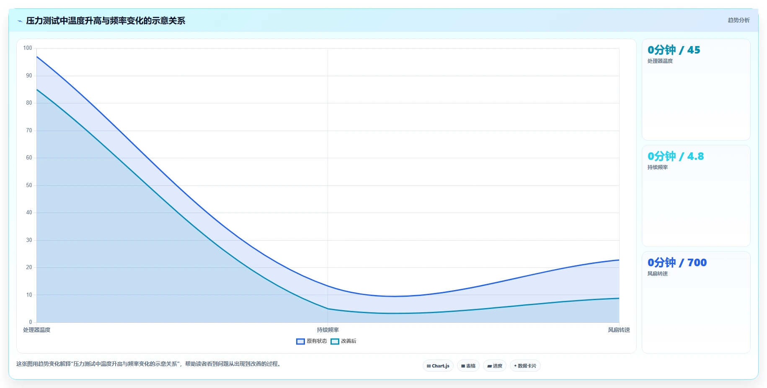
Task: Click the description sentence starting 这张图用趋势变化解释
Action: (x=148, y=364)
